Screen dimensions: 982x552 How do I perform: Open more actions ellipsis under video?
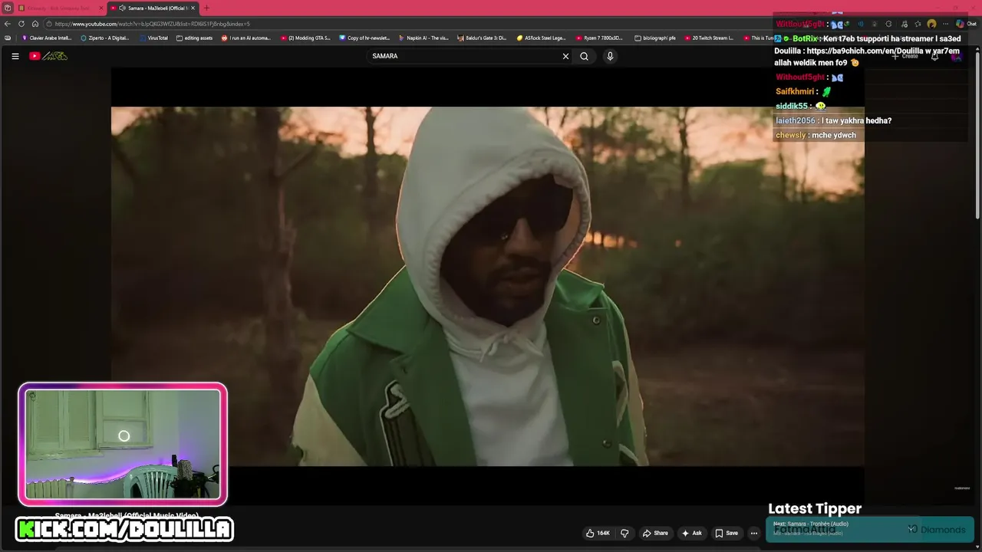(x=754, y=533)
